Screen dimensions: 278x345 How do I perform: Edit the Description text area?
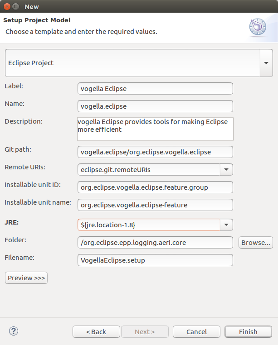click(155, 129)
